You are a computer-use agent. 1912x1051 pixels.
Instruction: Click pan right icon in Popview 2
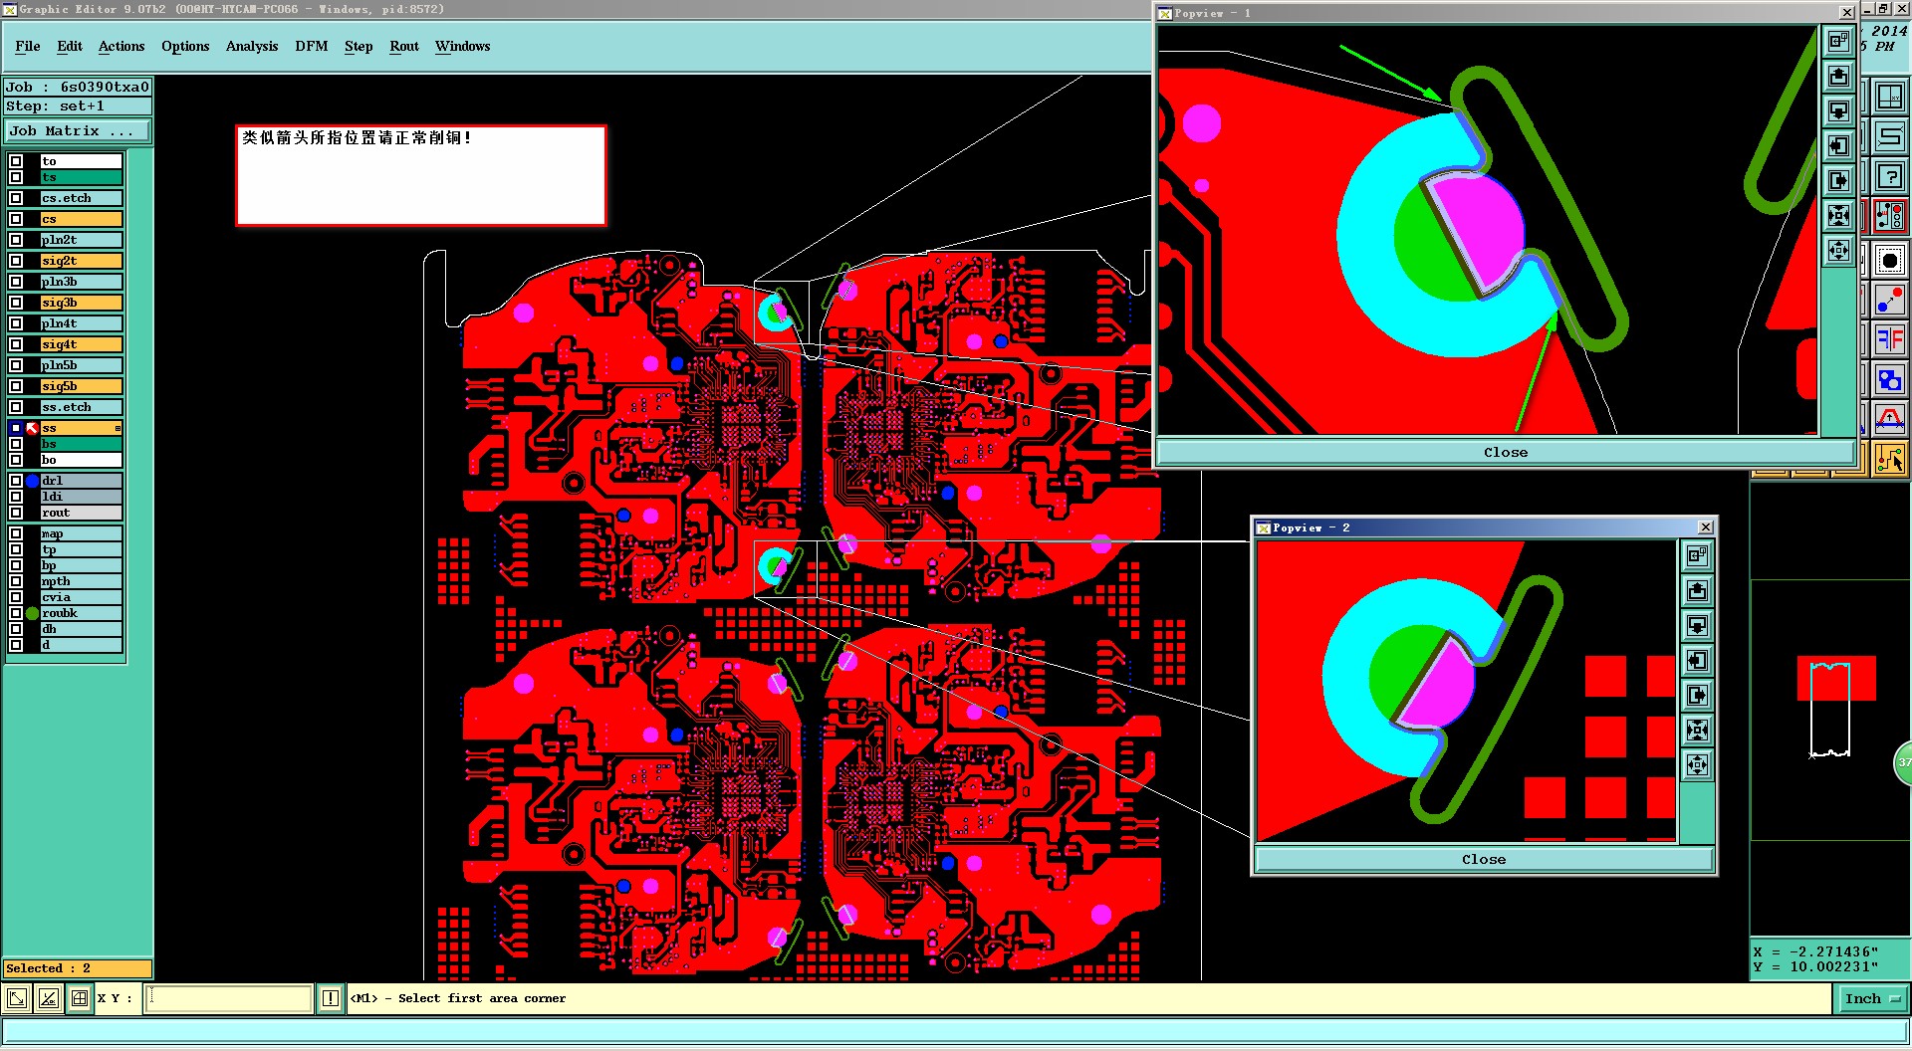(1697, 696)
